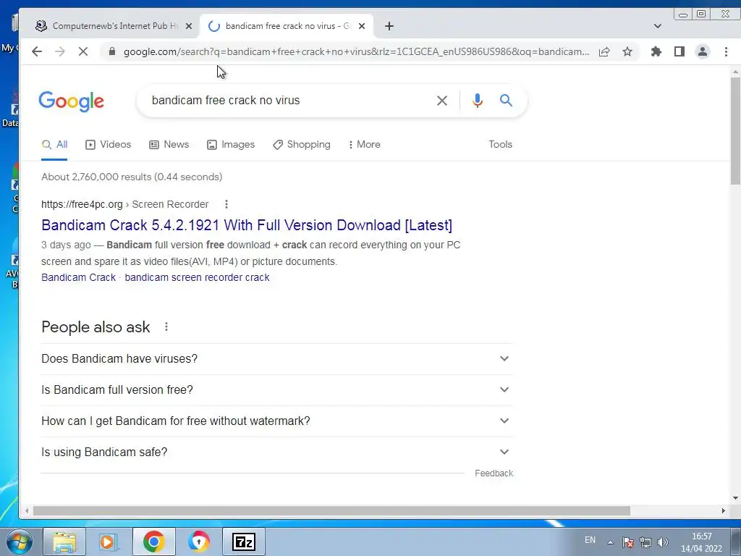Open the 7-Zip taskbar icon
This screenshot has width=741, height=556.
[244, 542]
